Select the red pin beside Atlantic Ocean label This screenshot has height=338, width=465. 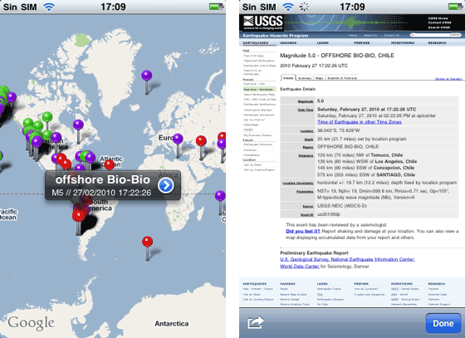click(x=109, y=164)
